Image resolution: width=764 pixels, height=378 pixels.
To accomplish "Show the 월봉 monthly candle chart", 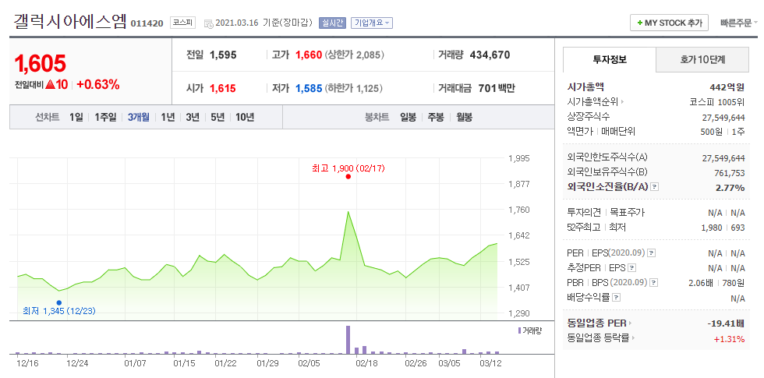I will point(464,118).
